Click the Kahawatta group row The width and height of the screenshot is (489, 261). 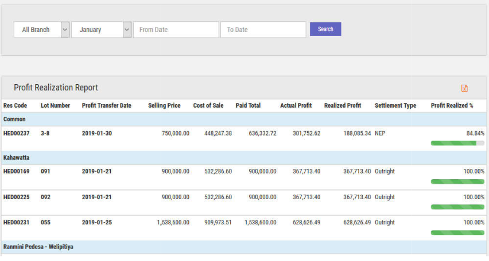coord(17,157)
